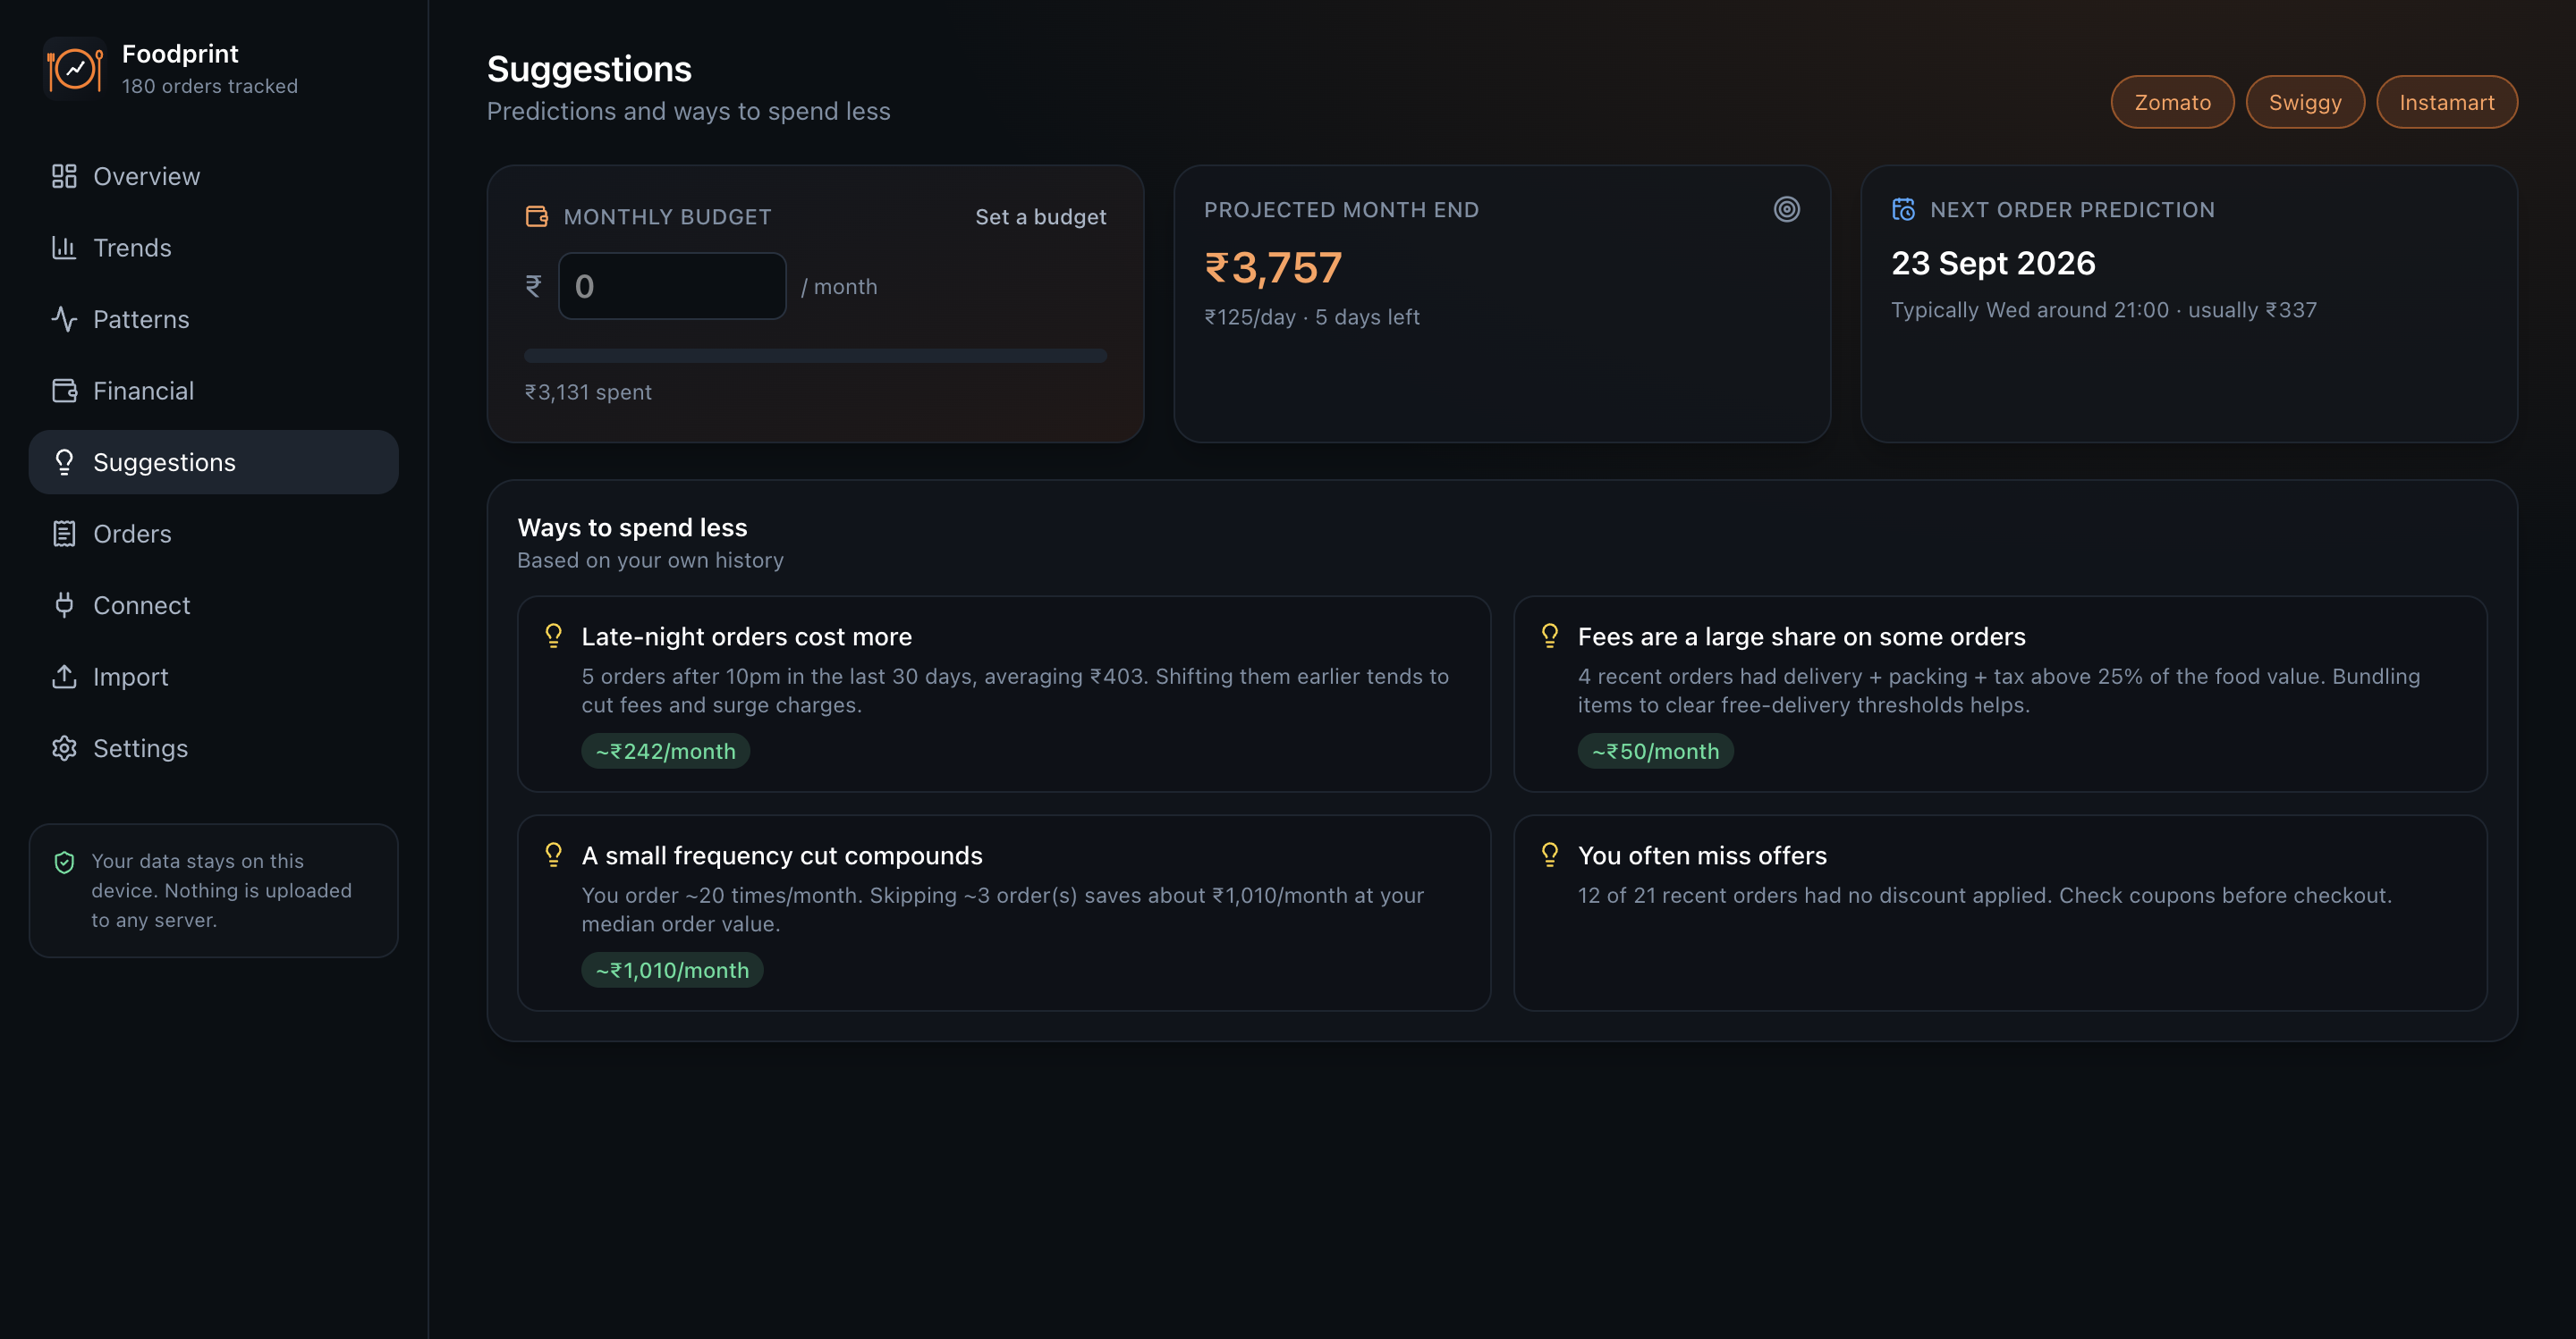Open the Patterns page
This screenshot has width=2576, height=1339.
(x=213, y=319)
